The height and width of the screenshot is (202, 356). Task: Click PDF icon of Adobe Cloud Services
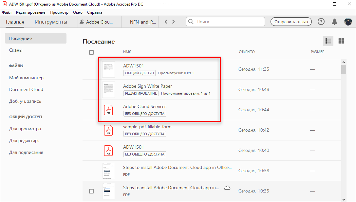[x=108, y=110]
